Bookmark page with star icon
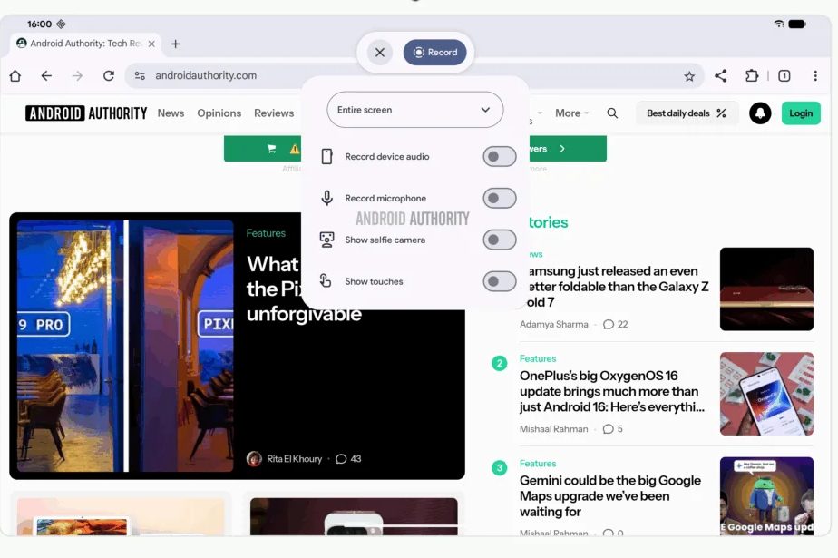The image size is (838, 558). (689, 76)
